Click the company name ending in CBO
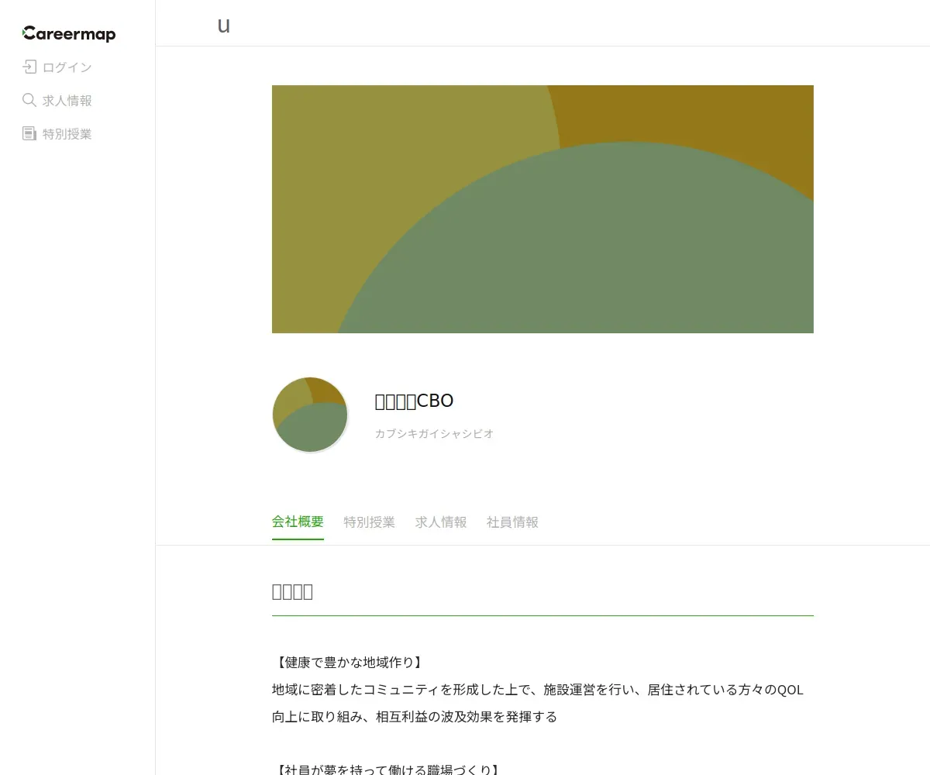Screen dimensions: 930x775 [x=414, y=401]
